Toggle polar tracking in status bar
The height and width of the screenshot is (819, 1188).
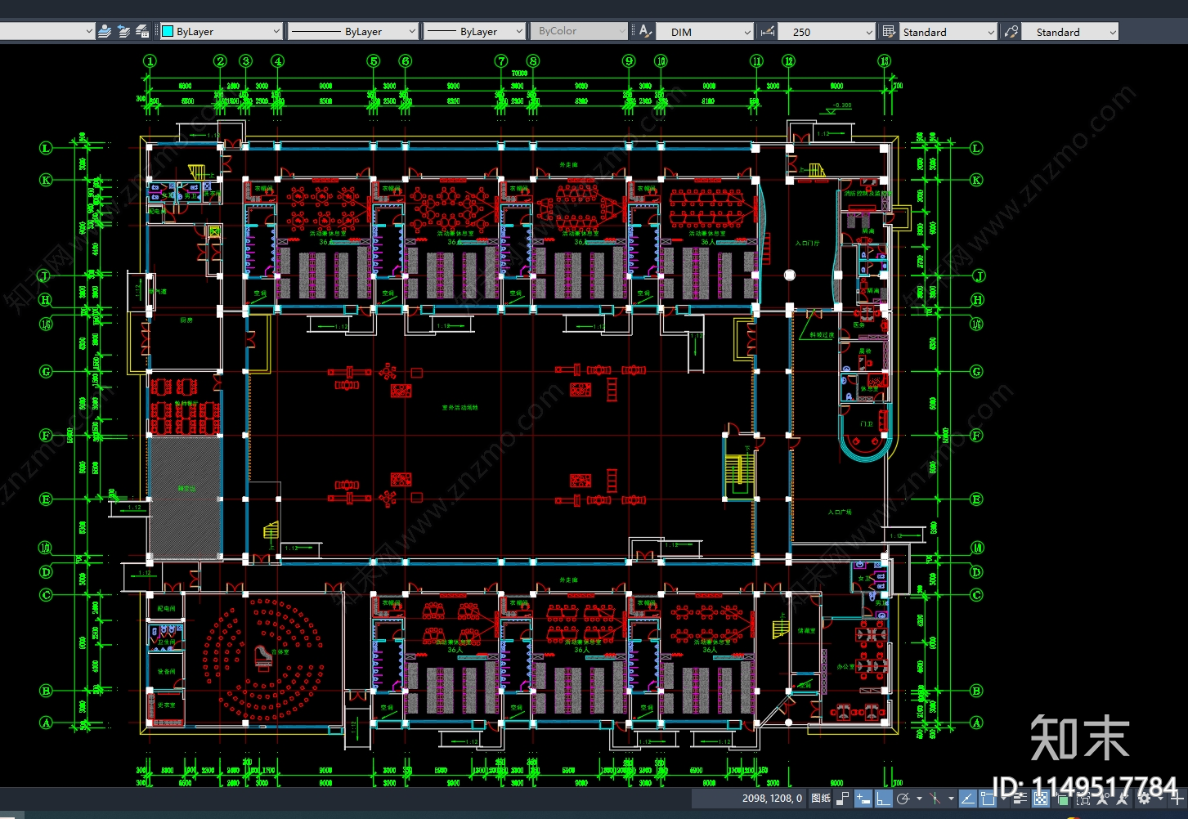(903, 799)
